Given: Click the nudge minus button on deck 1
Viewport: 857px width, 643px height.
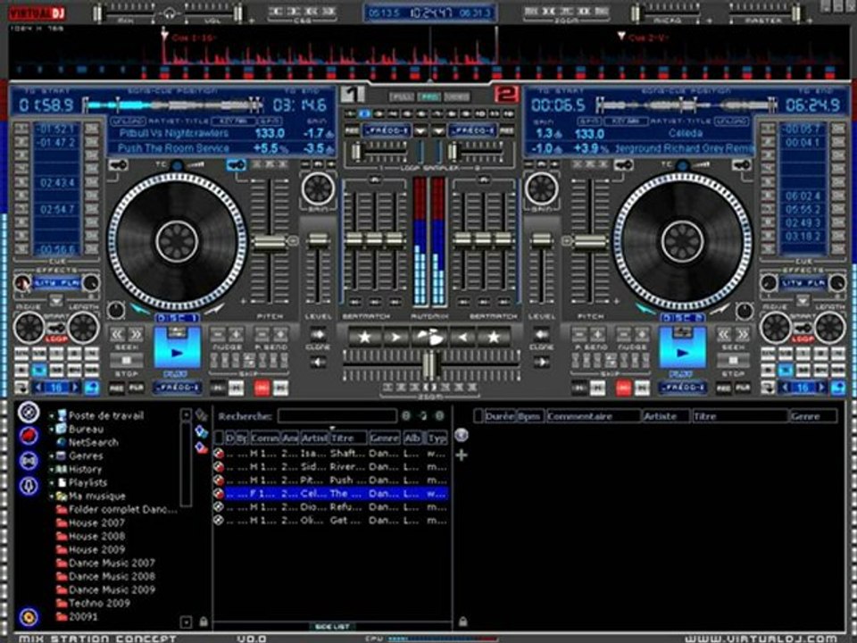Looking at the screenshot, I should point(218,333).
